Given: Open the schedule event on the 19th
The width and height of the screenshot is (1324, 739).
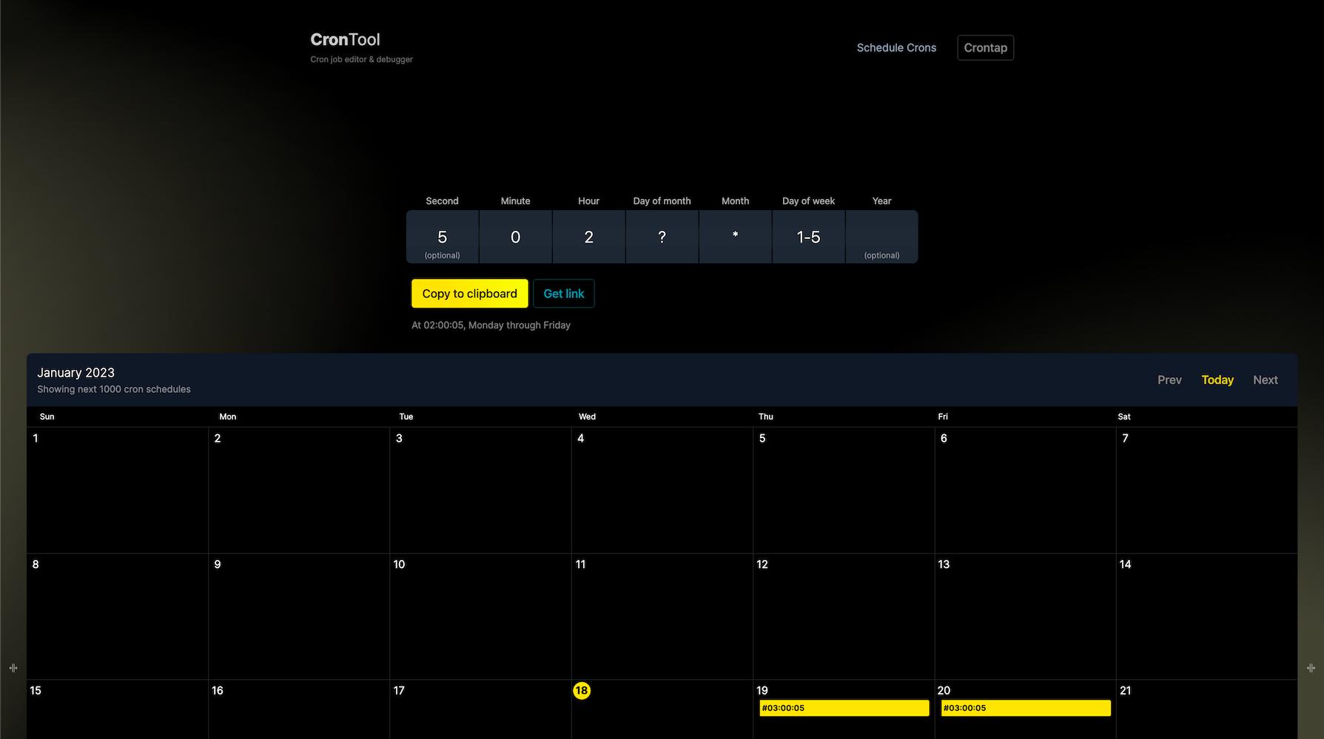Looking at the screenshot, I should click(x=844, y=709).
